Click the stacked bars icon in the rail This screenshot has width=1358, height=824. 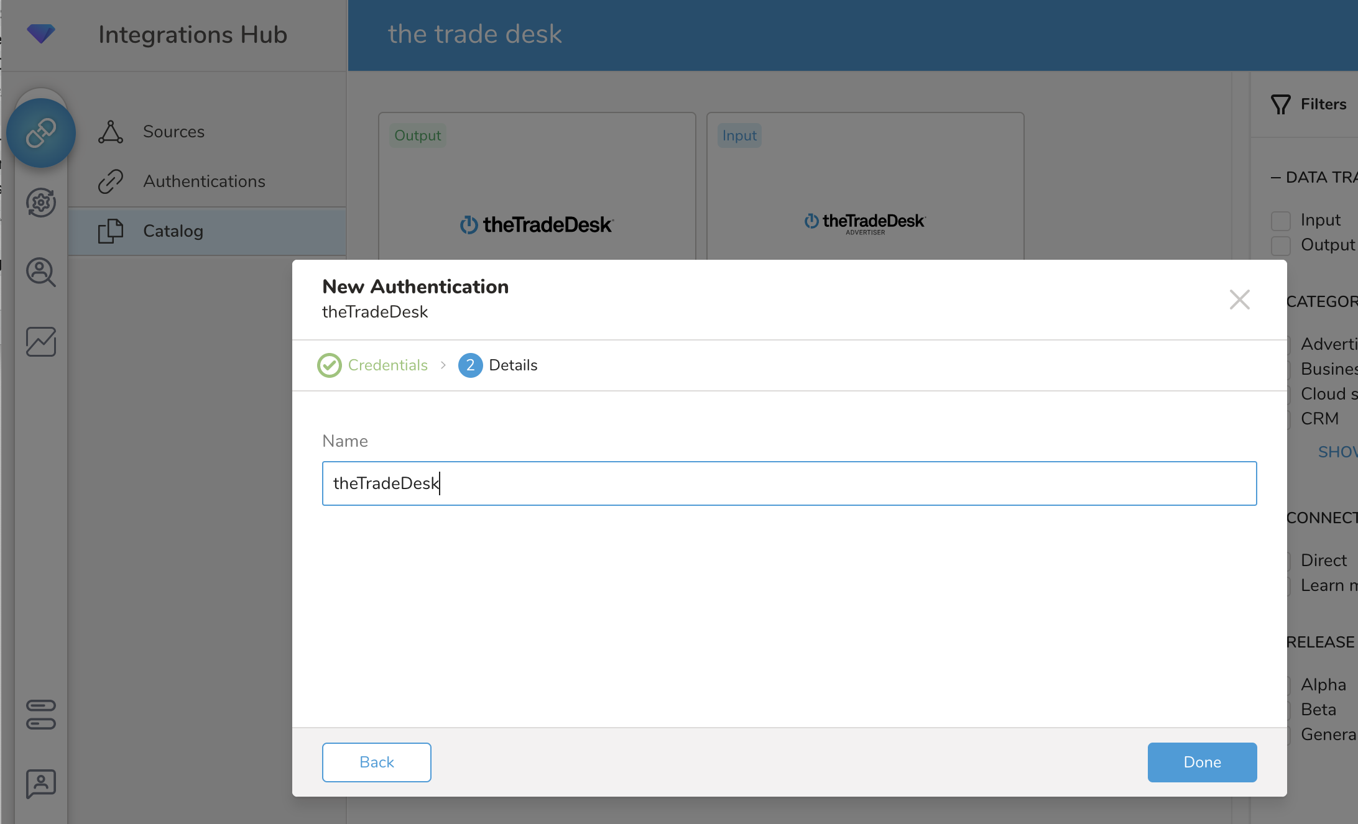[x=41, y=715]
